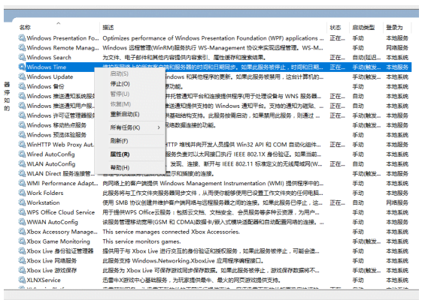Click the gear icon for Windows 许可证管理器服务

(x=22, y=115)
